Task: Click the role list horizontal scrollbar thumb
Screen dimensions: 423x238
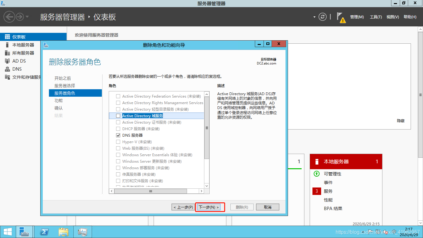Action: (x=151, y=191)
